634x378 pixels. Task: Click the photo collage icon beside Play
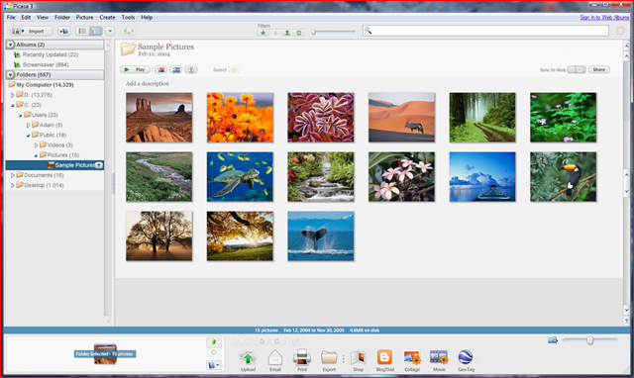point(160,70)
